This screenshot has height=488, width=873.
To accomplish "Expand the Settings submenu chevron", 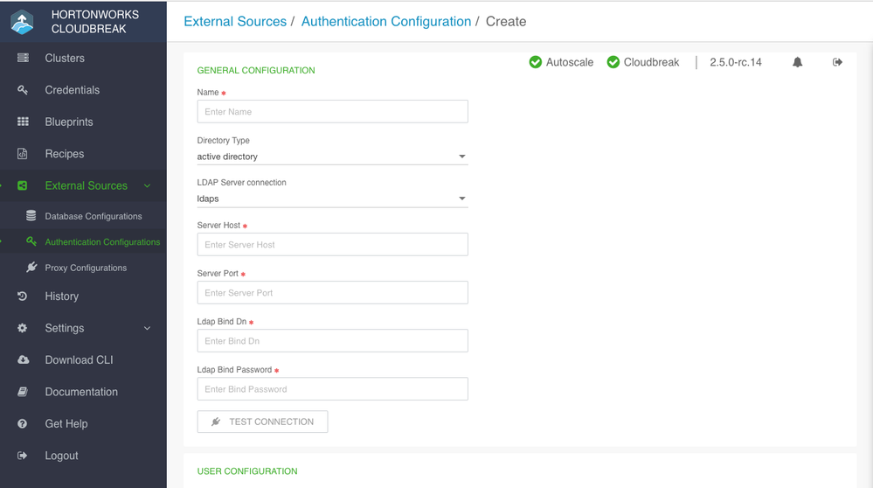I will [147, 328].
